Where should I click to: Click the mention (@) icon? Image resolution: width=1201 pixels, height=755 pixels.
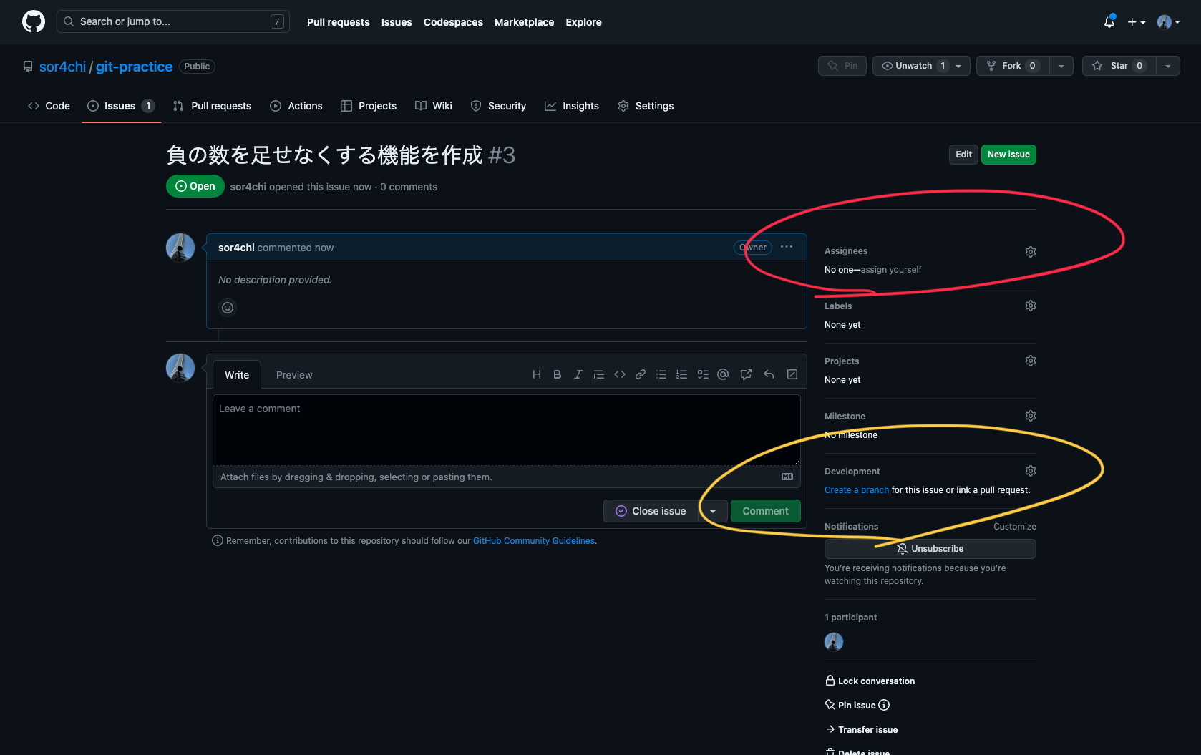tap(723, 374)
